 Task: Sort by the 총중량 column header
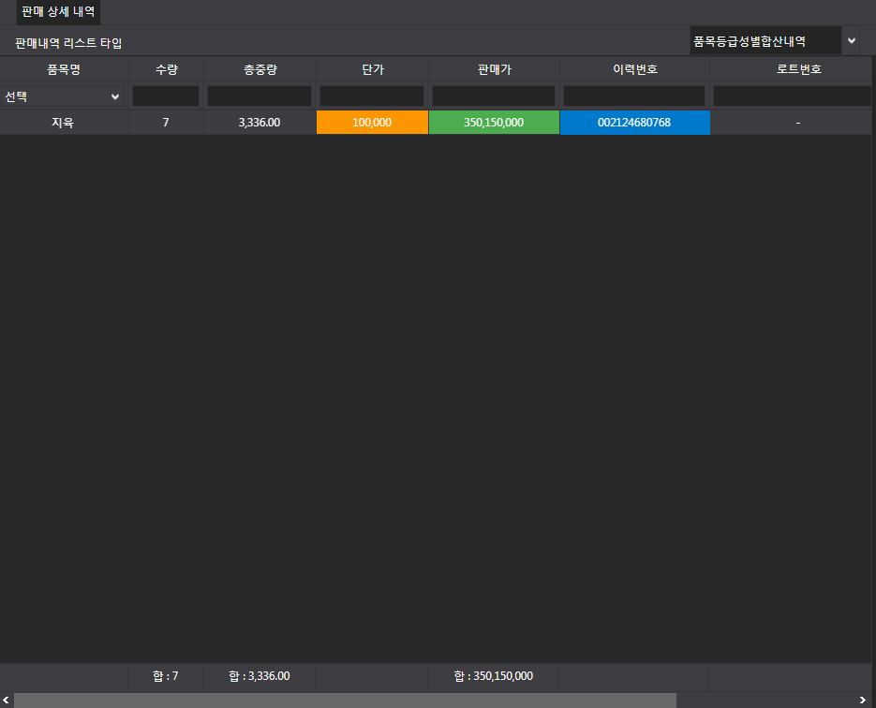point(260,69)
